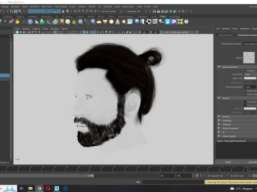Click the MEL command line input
Screen dimensions: 257x192
click(173, 182)
